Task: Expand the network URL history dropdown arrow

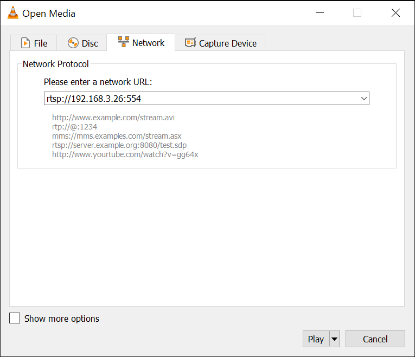Action: click(364, 99)
